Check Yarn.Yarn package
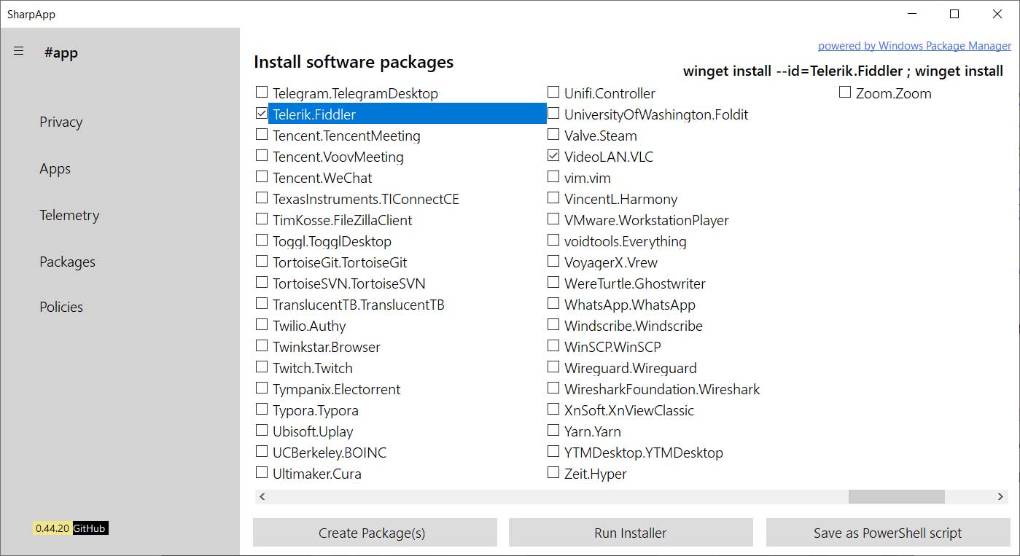This screenshot has height=556, width=1020. click(553, 431)
